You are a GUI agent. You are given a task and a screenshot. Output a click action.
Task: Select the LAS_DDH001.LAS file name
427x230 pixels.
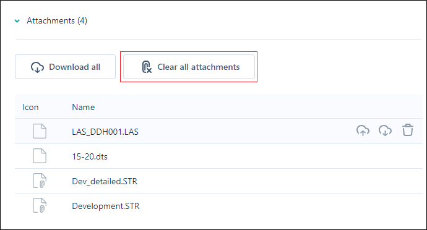click(105, 132)
